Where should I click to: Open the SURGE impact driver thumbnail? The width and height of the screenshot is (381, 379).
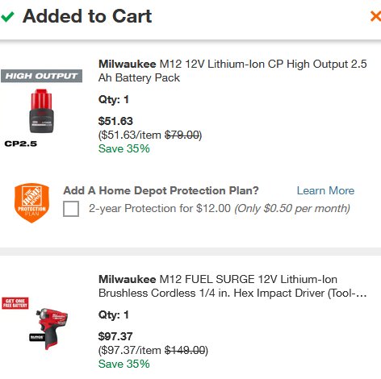48,328
